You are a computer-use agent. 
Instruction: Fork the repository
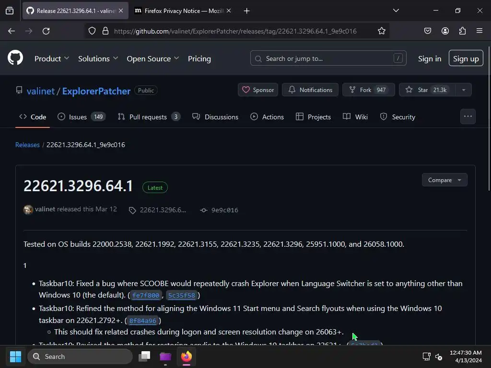(368, 90)
